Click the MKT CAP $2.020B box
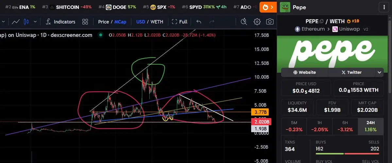Viewport: 392px width, 163px height. click(x=367, y=107)
